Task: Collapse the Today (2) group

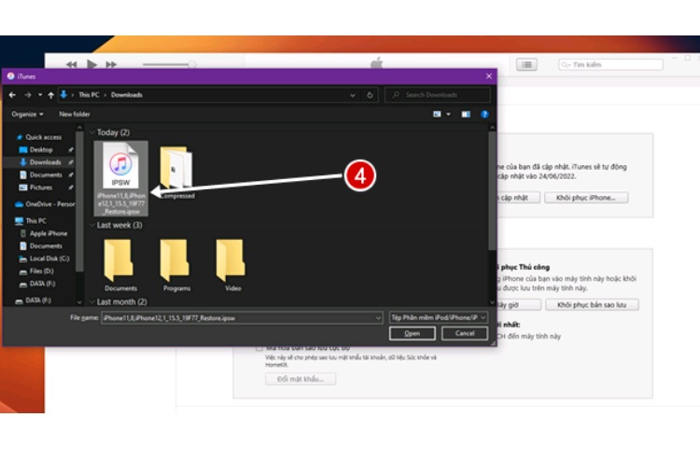Action: click(92, 132)
